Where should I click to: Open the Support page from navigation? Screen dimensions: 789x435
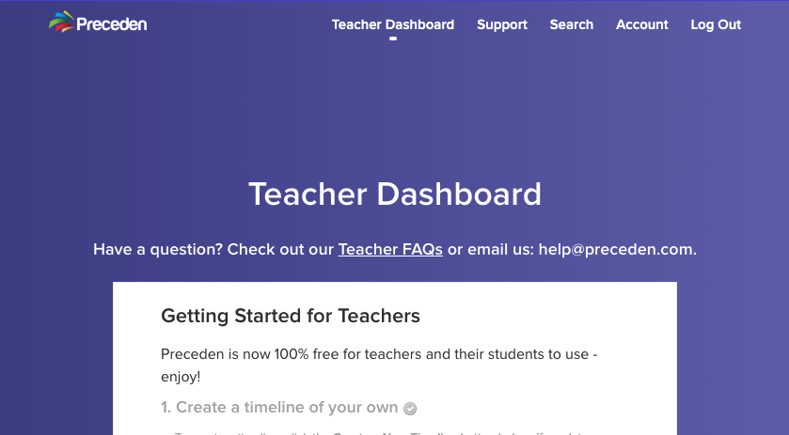[x=501, y=24]
